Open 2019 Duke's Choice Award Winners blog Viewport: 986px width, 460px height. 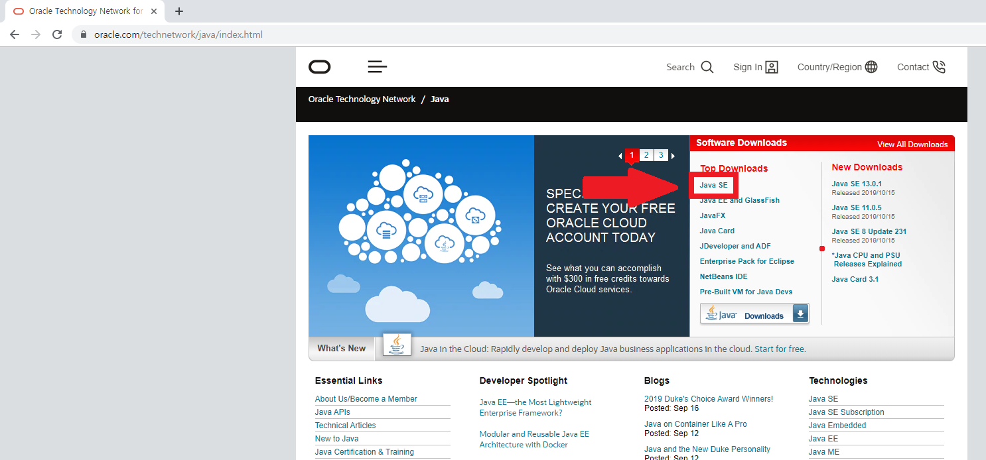(709, 399)
